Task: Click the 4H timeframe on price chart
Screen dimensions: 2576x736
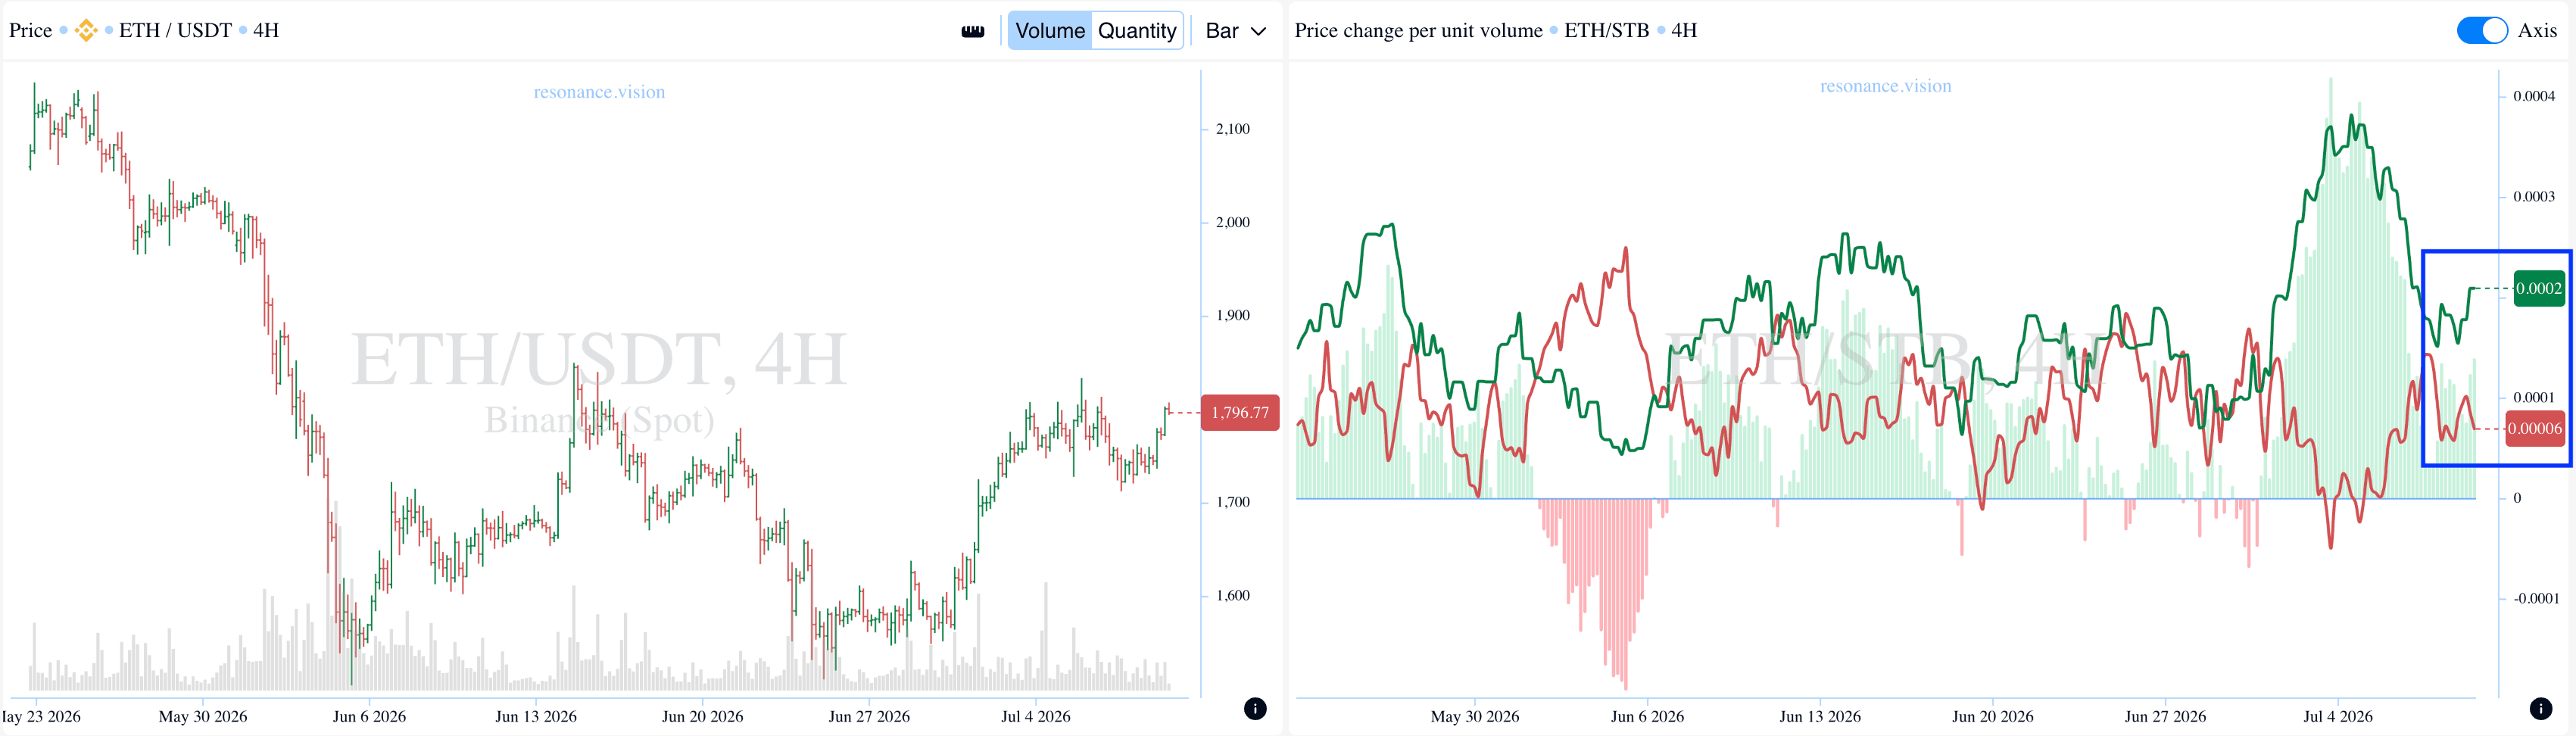Action: point(266,31)
